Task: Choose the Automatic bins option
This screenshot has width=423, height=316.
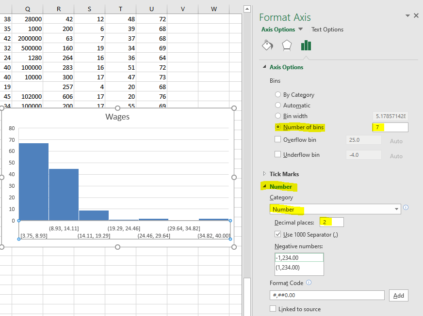Action: pos(278,105)
